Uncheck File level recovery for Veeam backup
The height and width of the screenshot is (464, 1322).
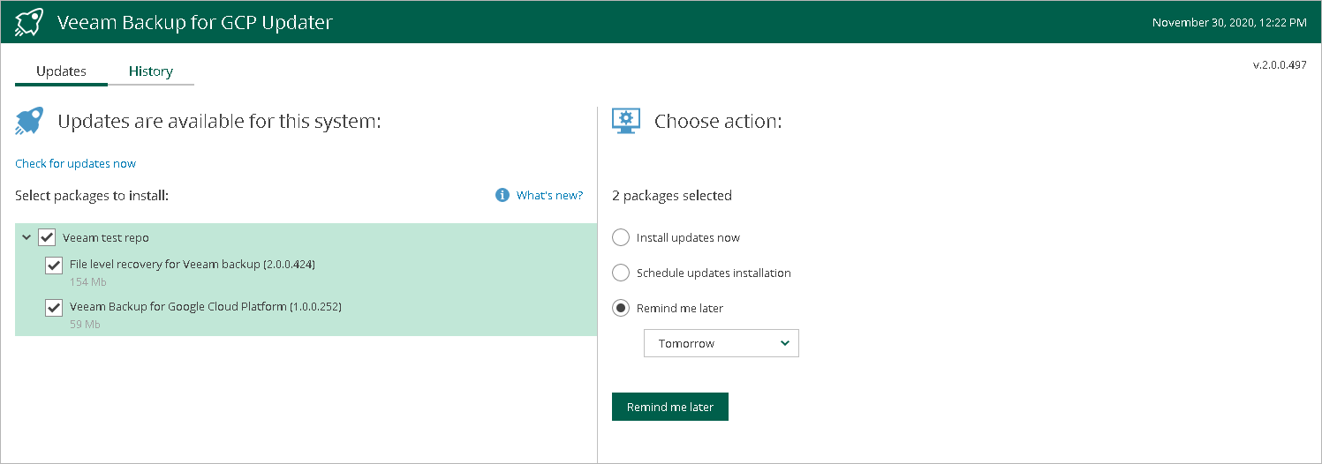(x=54, y=265)
